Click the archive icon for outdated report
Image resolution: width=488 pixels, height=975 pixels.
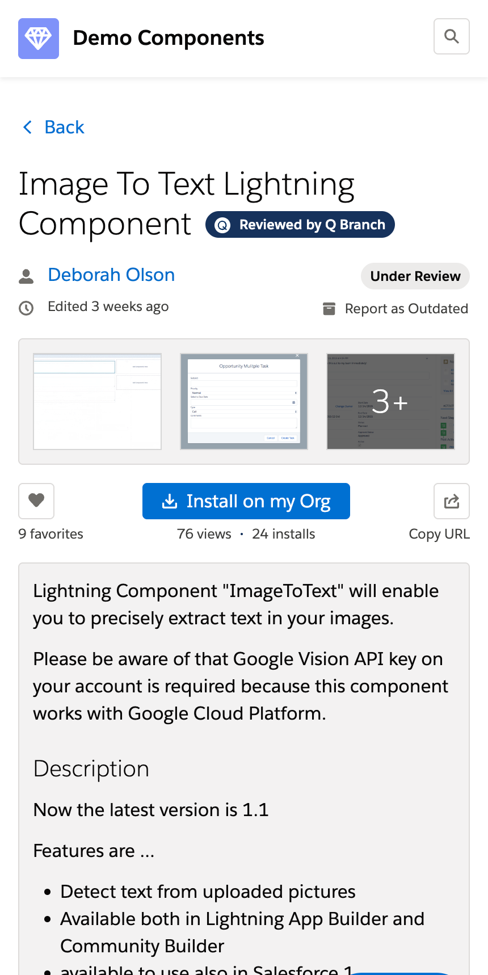329,309
